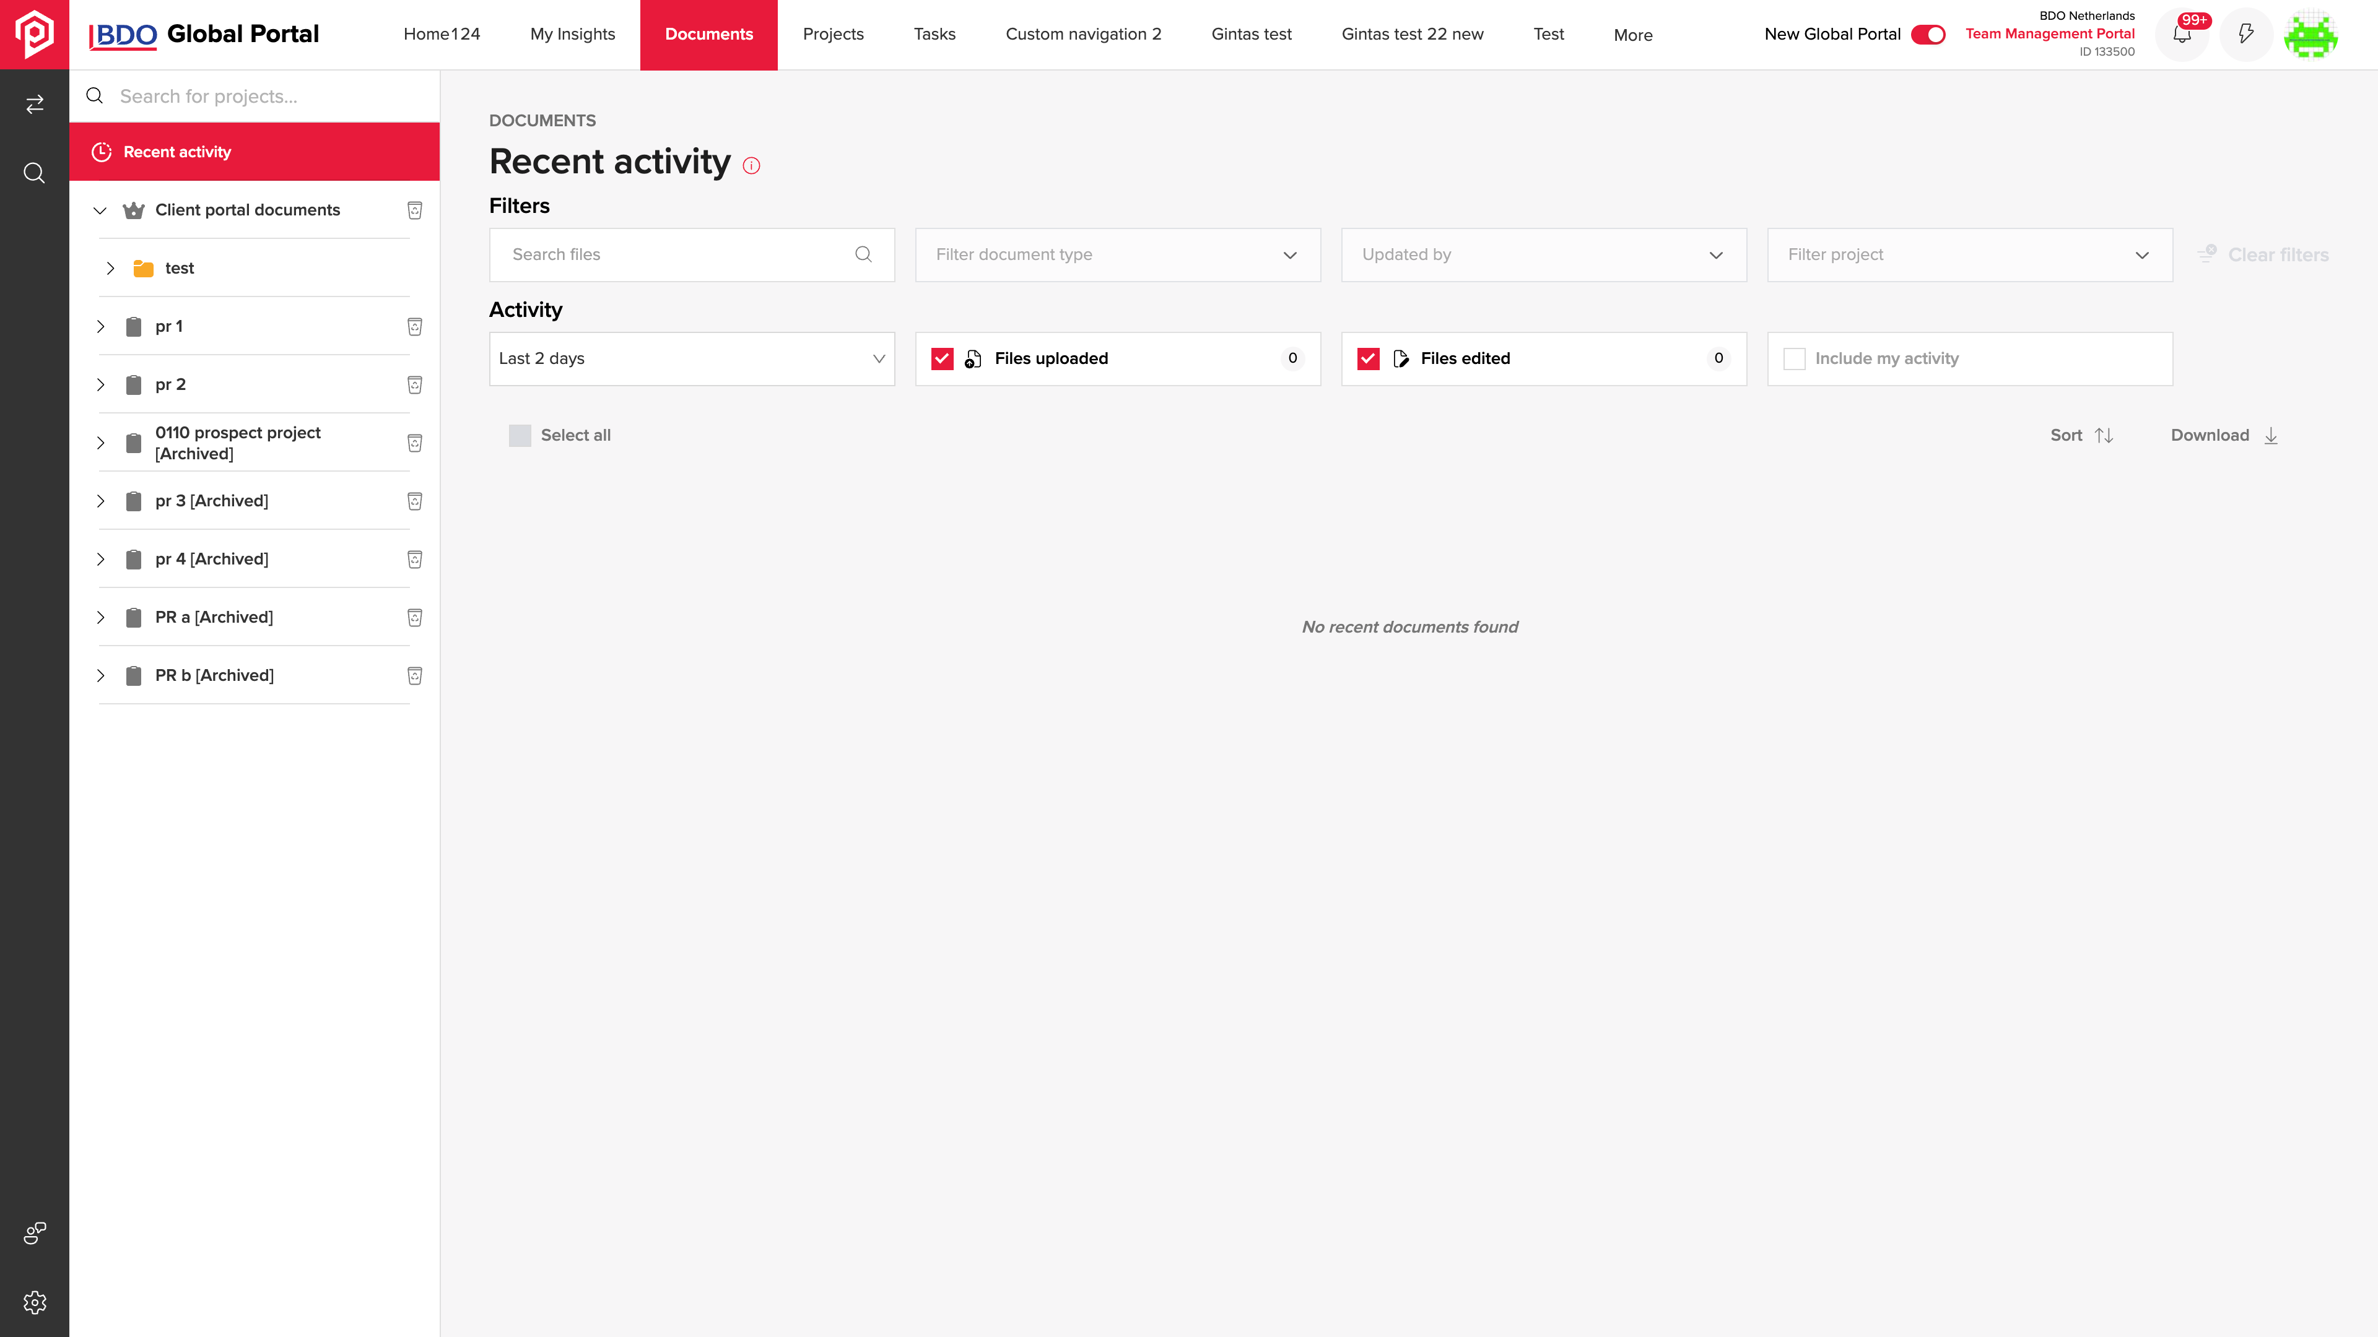Open the notifications bell icon
The width and height of the screenshot is (2378, 1337).
tap(2181, 35)
